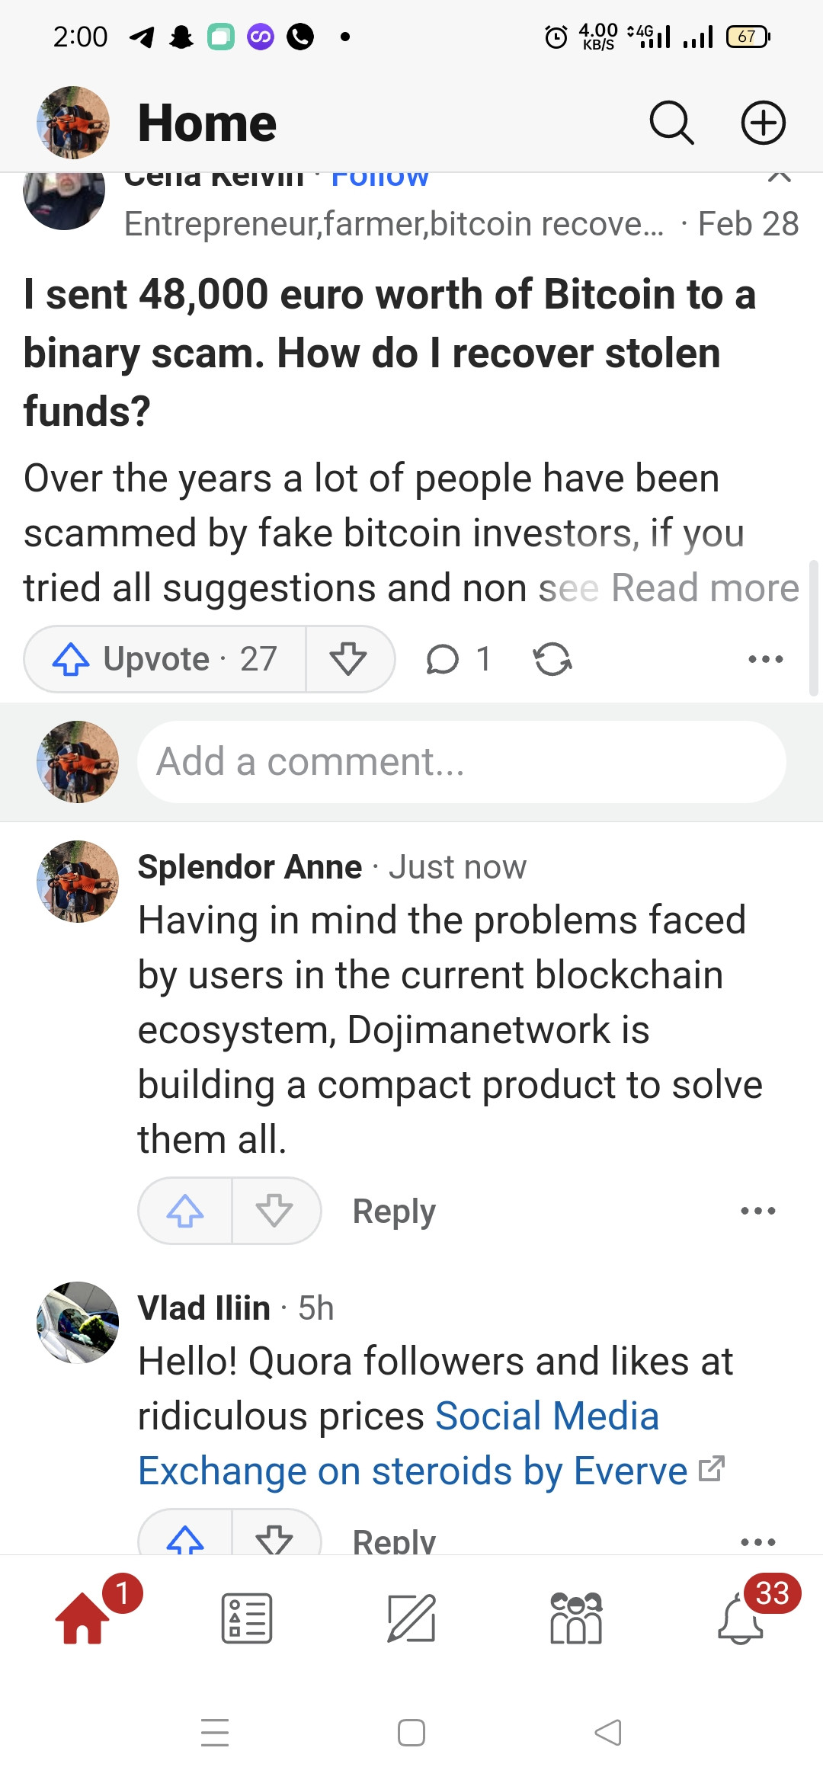This screenshot has height=1783, width=823.
Task: Downvote the Bitcoin scam post
Action: (x=349, y=659)
